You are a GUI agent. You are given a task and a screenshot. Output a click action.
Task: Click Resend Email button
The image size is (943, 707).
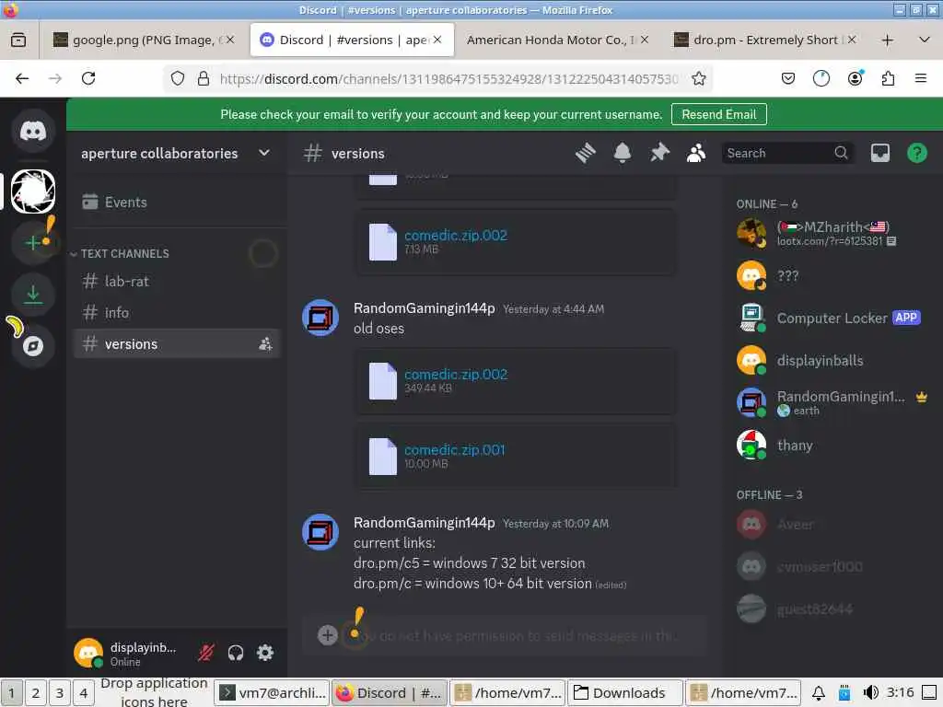[x=718, y=114]
